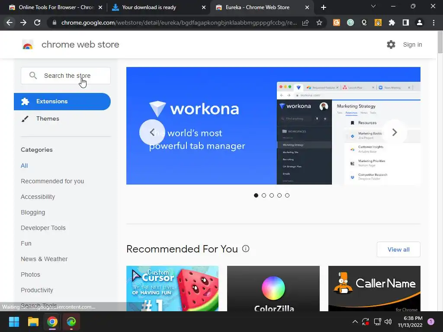443x332 pixels.
Task: Open web store settings gear
Action: pos(391,45)
